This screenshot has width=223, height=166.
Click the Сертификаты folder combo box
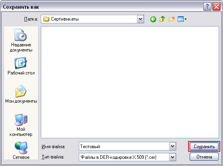pos(92,19)
